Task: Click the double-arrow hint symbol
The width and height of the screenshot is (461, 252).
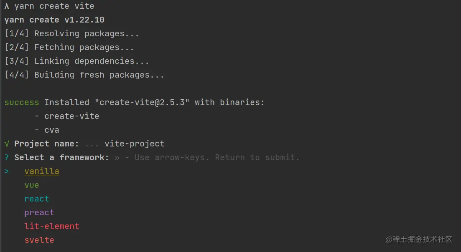Action: pyautogui.click(x=117, y=158)
